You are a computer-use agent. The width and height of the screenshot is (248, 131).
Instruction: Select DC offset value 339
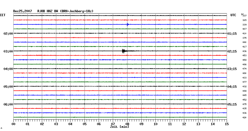pos(245,25)
